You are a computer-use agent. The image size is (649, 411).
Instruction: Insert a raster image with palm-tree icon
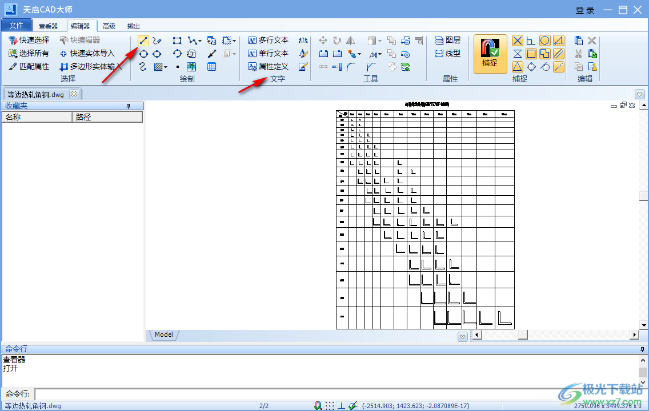pyautogui.click(x=191, y=67)
